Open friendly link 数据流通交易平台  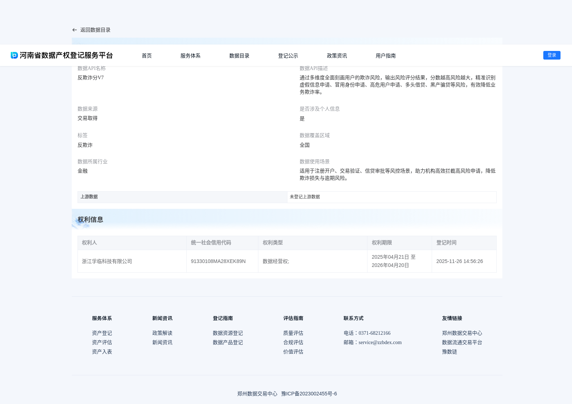[462, 343]
